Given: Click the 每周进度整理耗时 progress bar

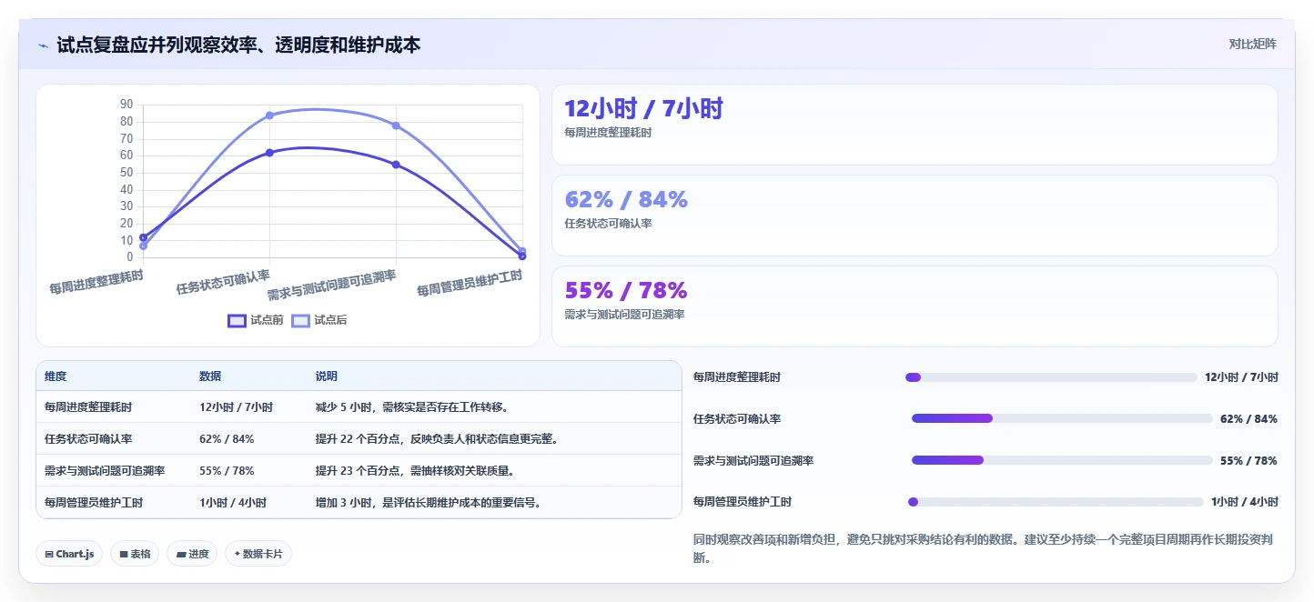Looking at the screenshot, I should click(1051, 377).
